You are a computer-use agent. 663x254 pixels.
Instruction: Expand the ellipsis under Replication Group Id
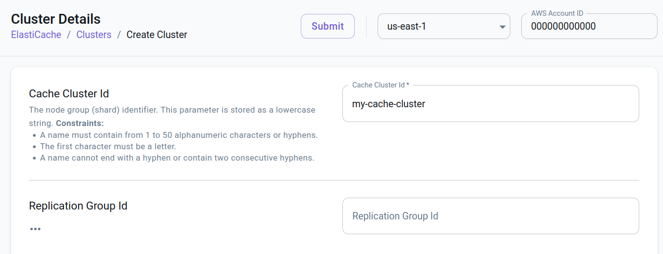pos(35,229)
